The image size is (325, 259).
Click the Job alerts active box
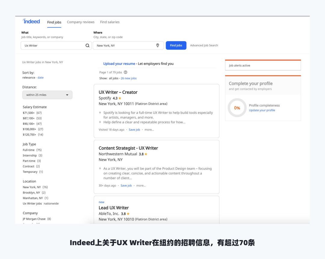(x=263, y=65)
